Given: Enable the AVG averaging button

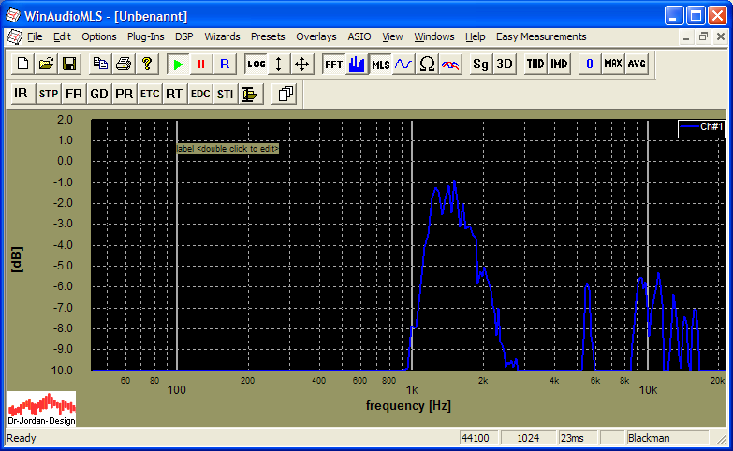Looking at the screenshot, I should click(x=637, y=64).
